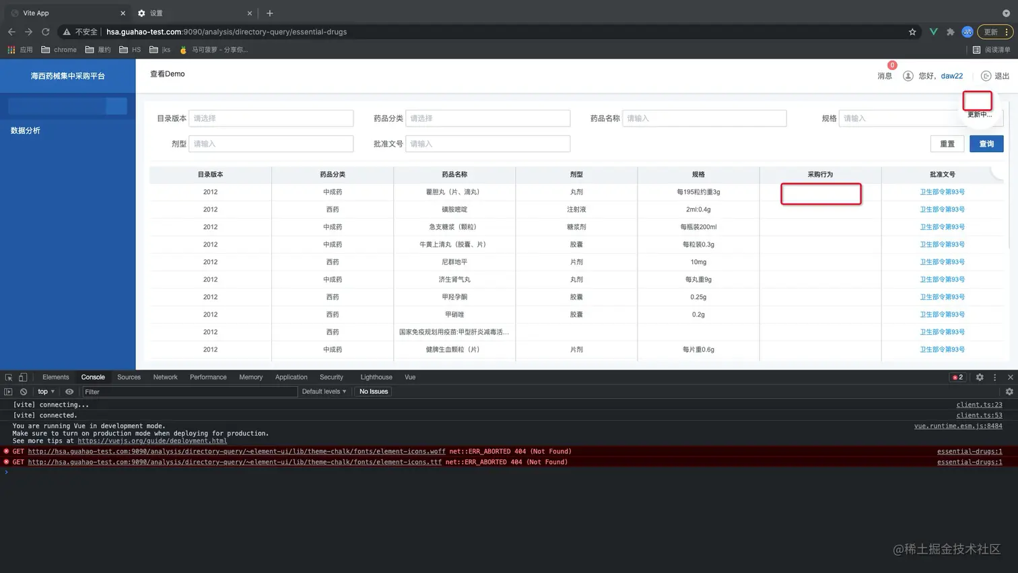Viewport: 1018px width, 573px height.
Task: Open vuejs.org deployment guide link
Action: coord(152,441)
